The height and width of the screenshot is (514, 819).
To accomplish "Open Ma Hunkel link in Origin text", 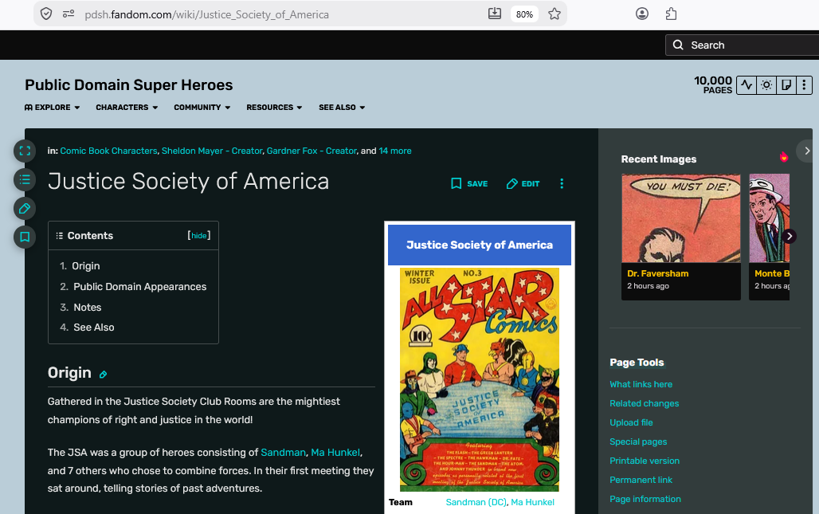I will pyautogui.click(x=335, y=453).
